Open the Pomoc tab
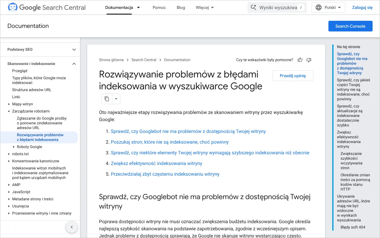 (x=159, y=7)
